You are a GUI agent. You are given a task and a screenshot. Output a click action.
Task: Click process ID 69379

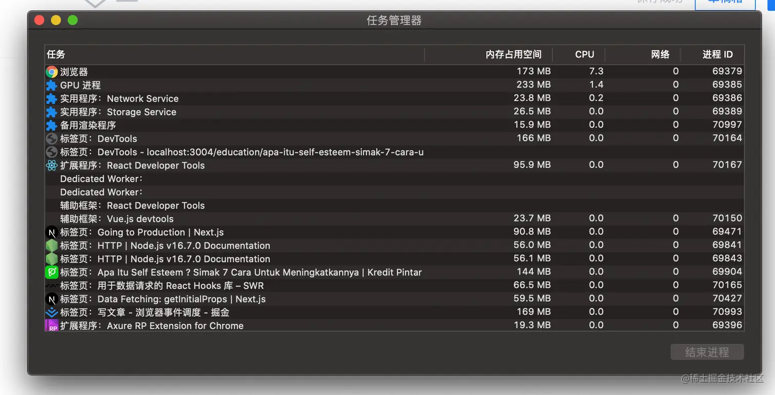727,71
